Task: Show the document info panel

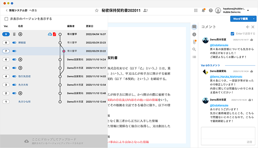Action: pos(194,34)
